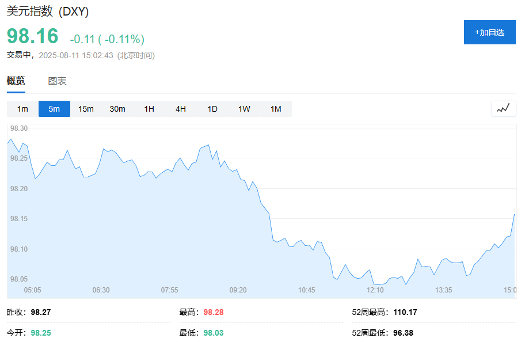Switch to the 图表 tab

(x=57, y=81)
